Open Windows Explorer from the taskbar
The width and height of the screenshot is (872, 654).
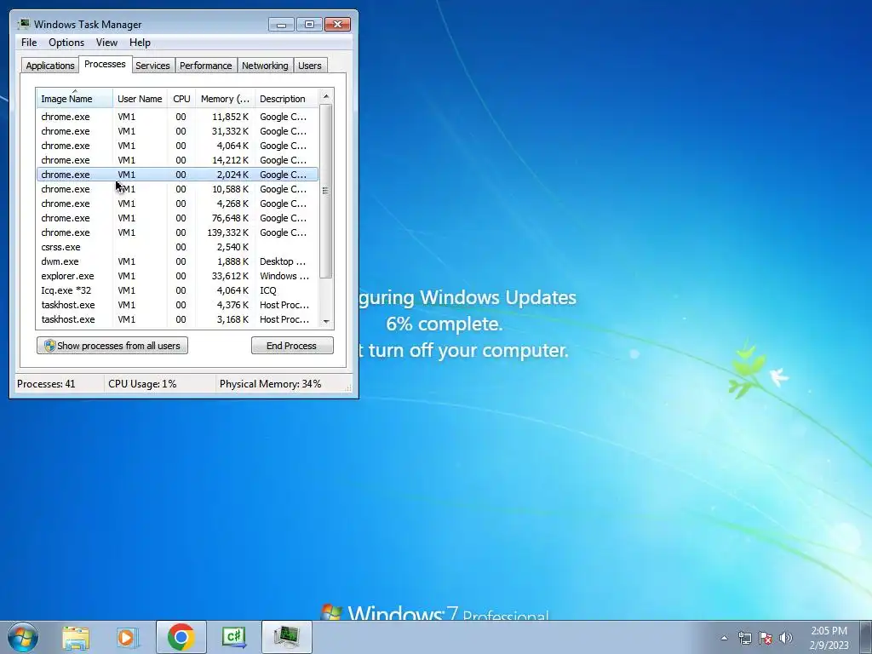point(76,637)
